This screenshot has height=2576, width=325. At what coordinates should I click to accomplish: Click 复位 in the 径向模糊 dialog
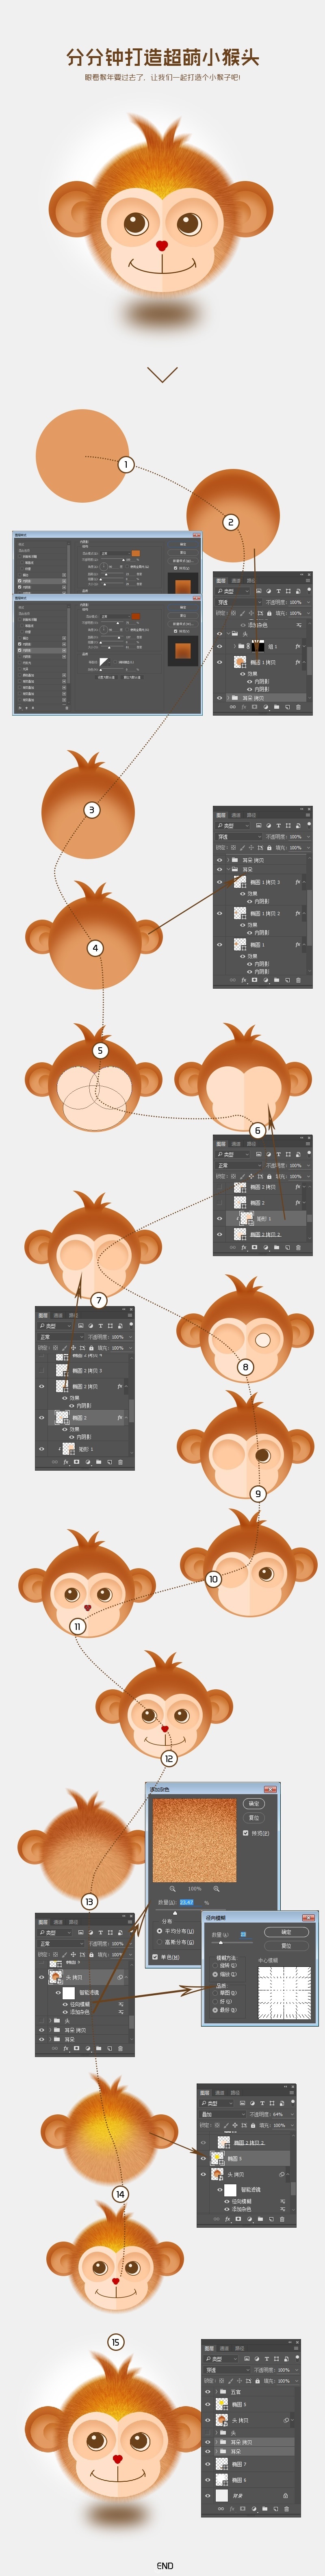tap(286, 1946)
